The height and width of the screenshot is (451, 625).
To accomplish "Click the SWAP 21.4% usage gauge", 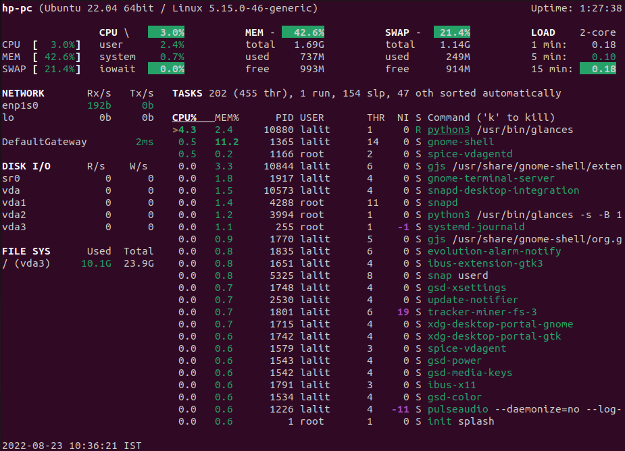I will pyautogui.click(x=451, y=32).
